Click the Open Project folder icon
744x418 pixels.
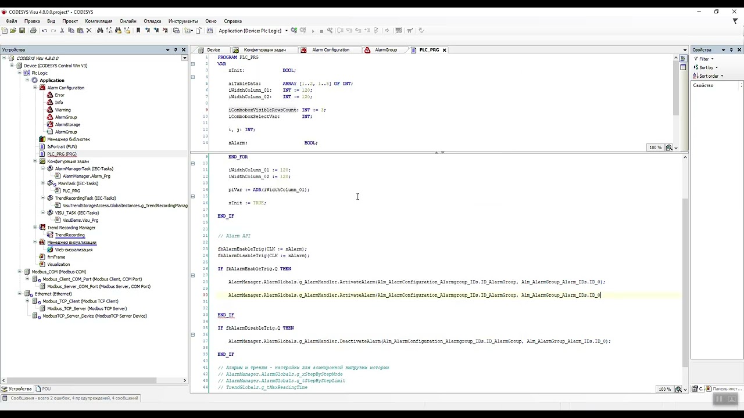pos(13,31)
